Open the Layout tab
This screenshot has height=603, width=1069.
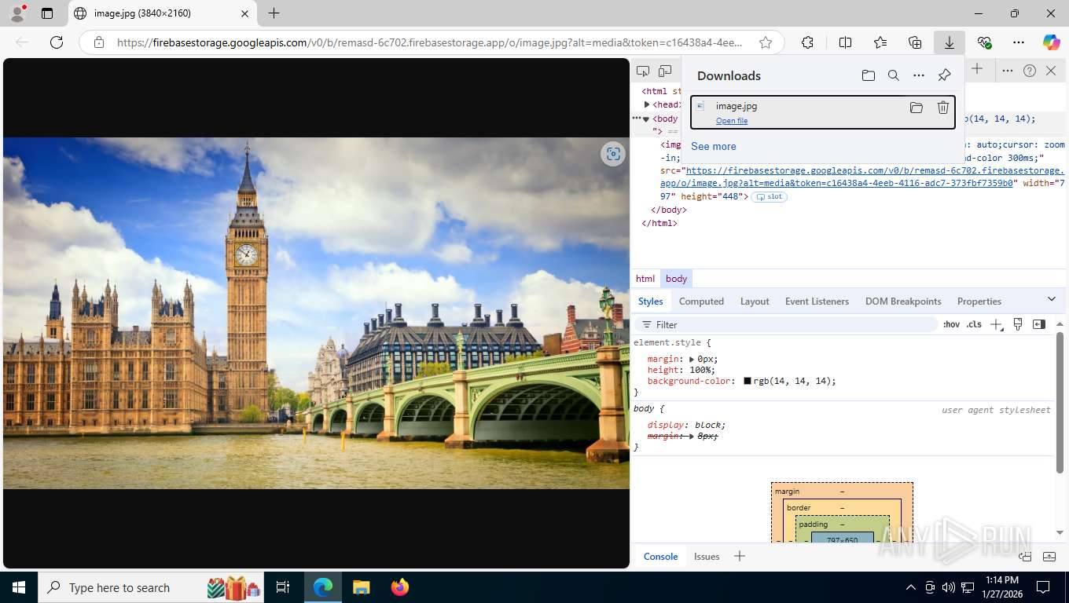[755, 301]
